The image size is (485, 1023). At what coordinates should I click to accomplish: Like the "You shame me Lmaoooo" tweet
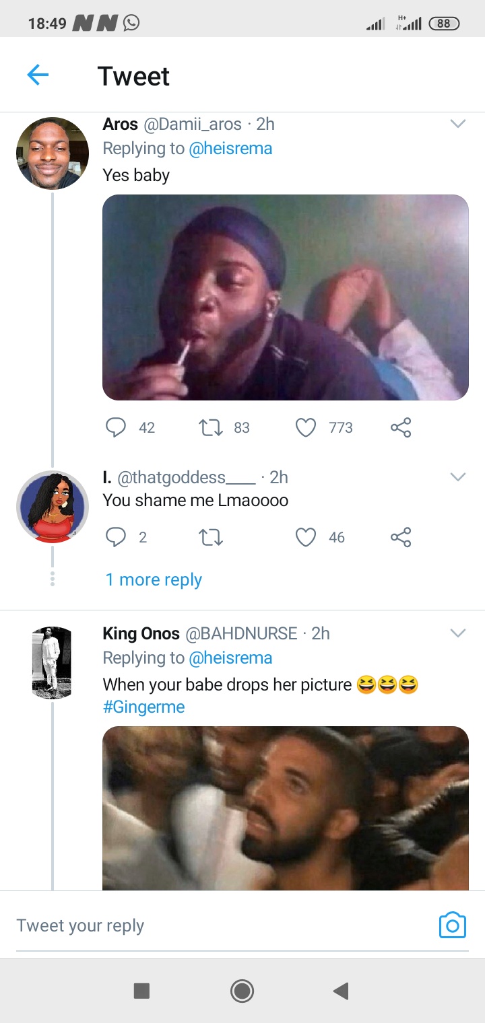click(306, 537)
